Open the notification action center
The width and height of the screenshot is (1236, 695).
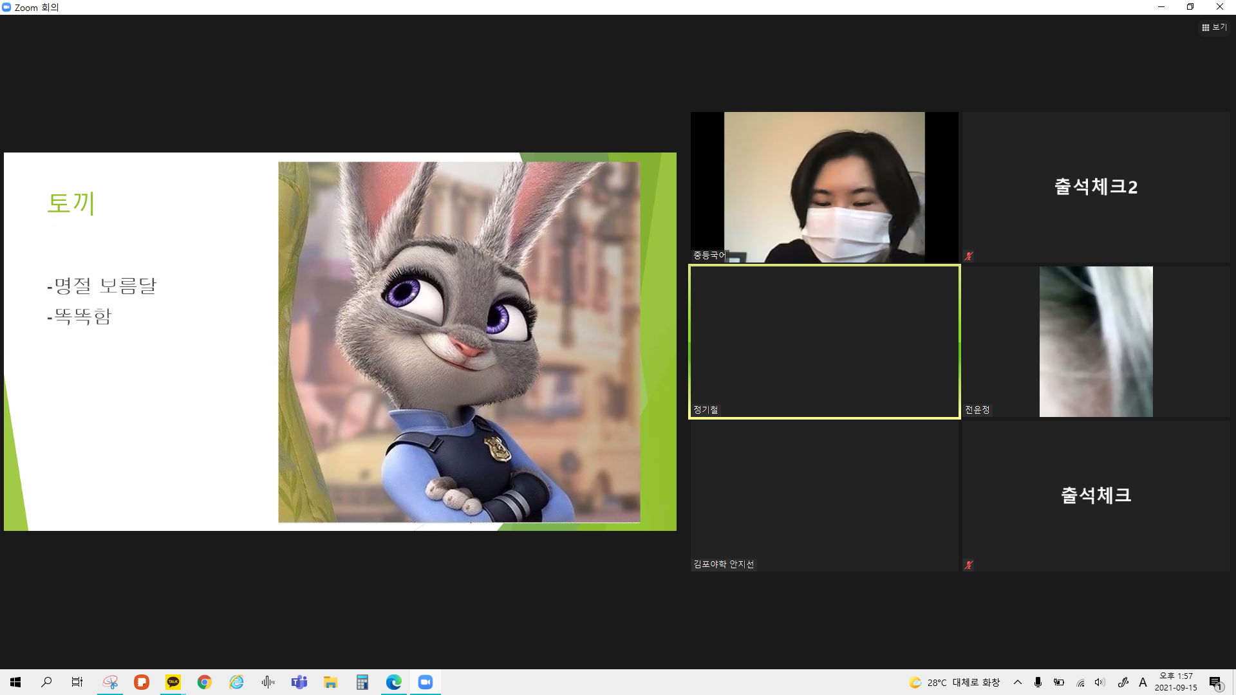point(1215,682)
